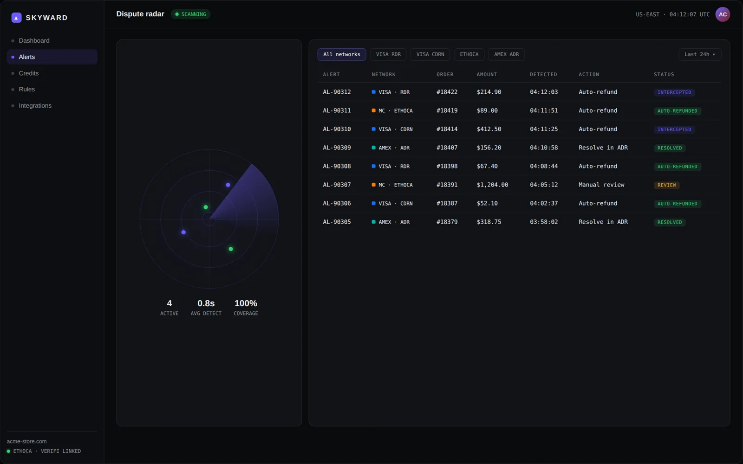Open alert AL-90307

click(x=519, y=185)
